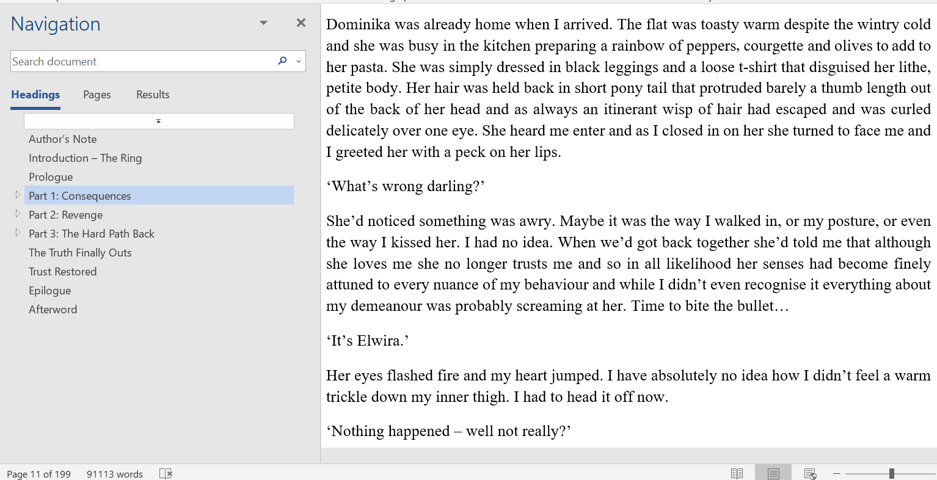
Task: Open Navigation pane task options arrow
Action: pos(263,23)
